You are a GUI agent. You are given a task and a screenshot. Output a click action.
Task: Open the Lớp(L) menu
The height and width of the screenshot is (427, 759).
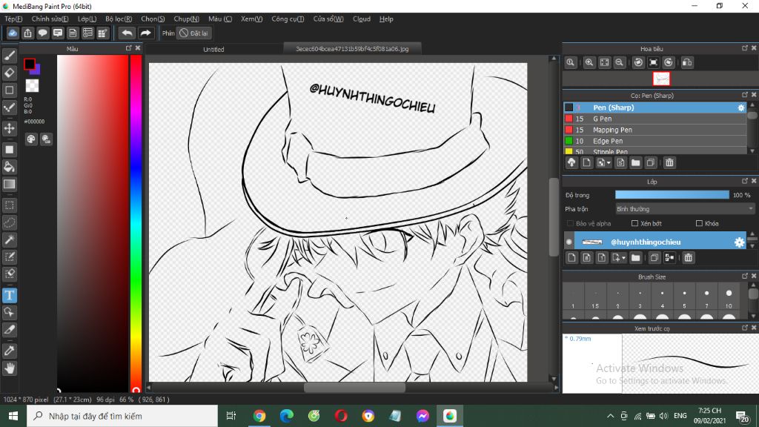point(87,19)
